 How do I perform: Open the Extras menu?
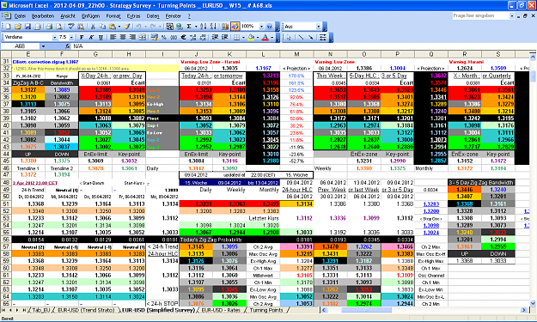coord(133,16)
